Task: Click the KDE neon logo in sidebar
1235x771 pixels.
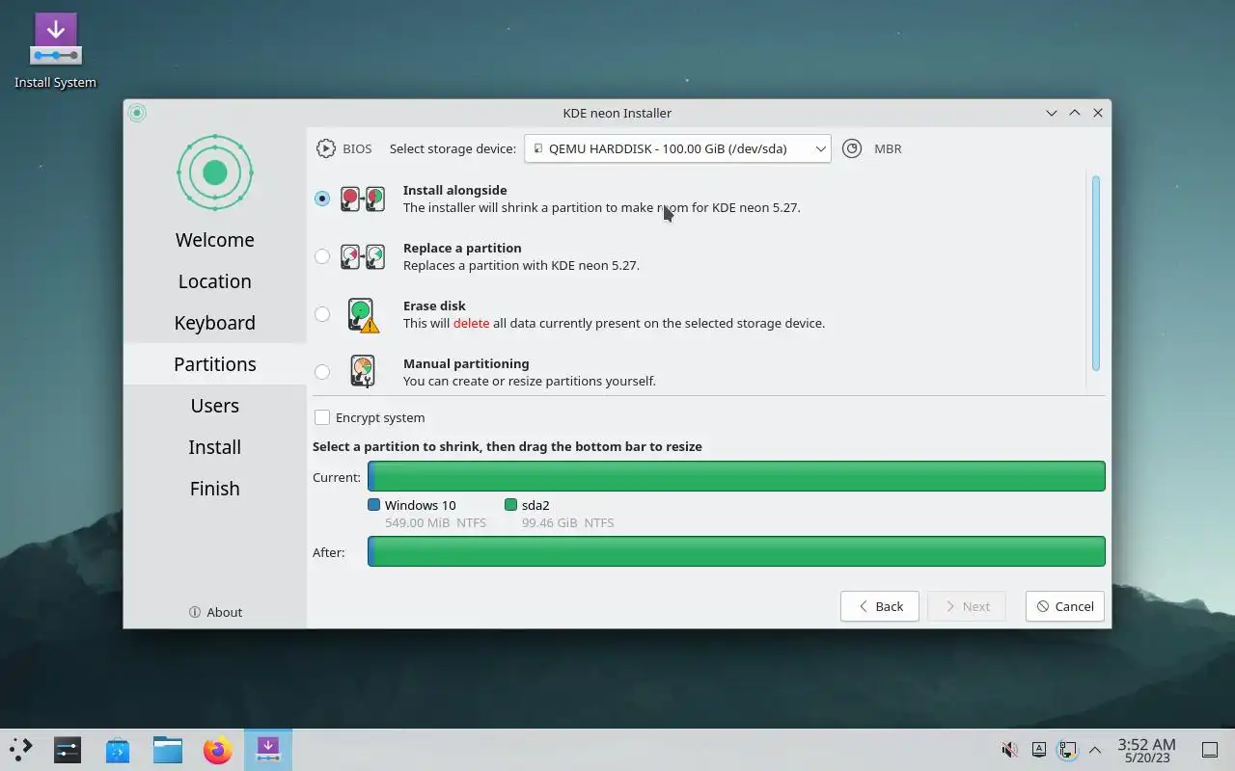Action: pos(215,173)
